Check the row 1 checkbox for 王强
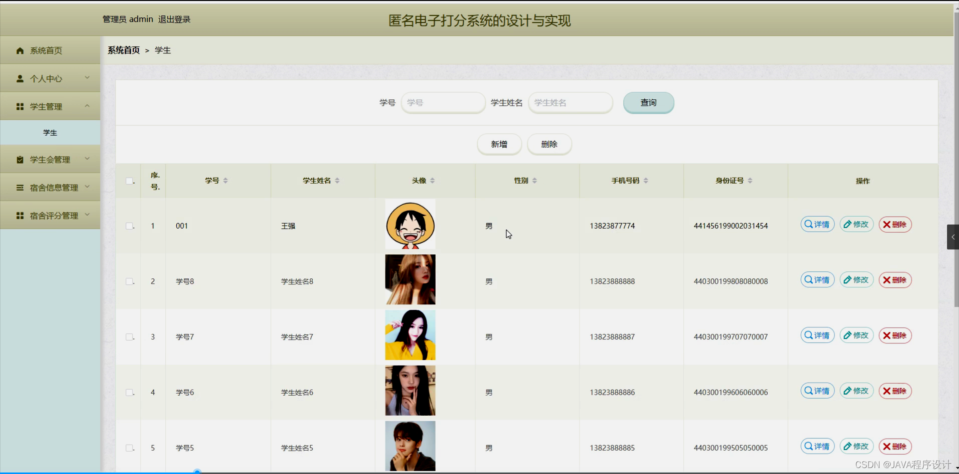Image resolution: width=959 pixels, height=474 pixels. tap(129, 226)
